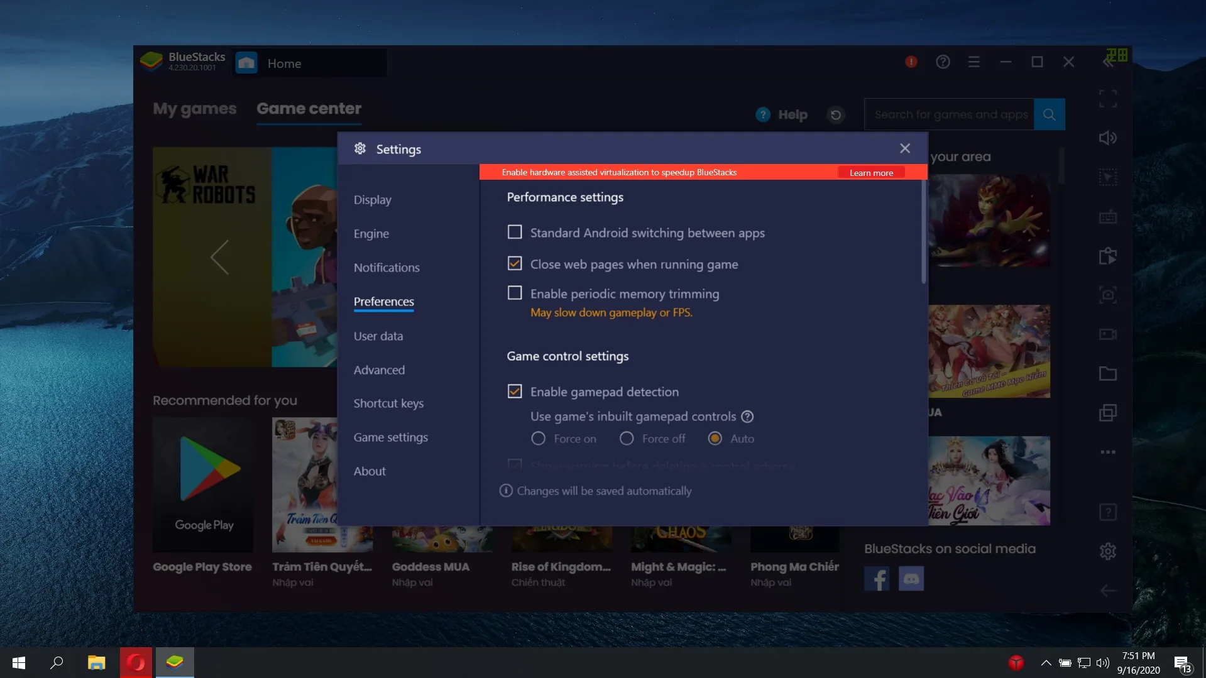Open File Explorer from taskbar
The height and width of the screenshot is (678, 1206).
pos(96,663)
